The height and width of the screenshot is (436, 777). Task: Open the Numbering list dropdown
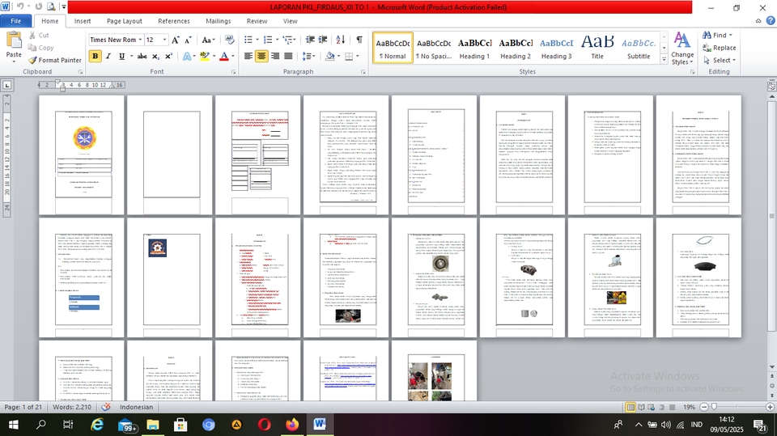click(277, 40)
